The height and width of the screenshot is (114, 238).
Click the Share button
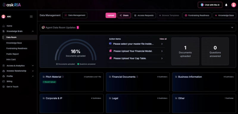124,15
